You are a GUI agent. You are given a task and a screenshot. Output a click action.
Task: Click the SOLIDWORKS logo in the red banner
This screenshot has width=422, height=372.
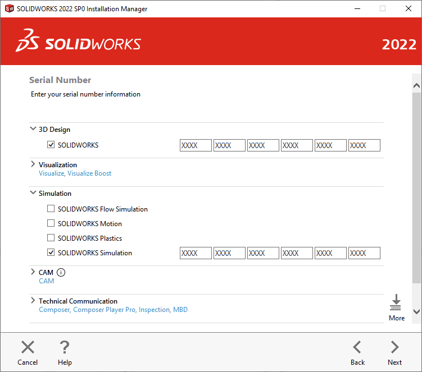tap(79, 44)
